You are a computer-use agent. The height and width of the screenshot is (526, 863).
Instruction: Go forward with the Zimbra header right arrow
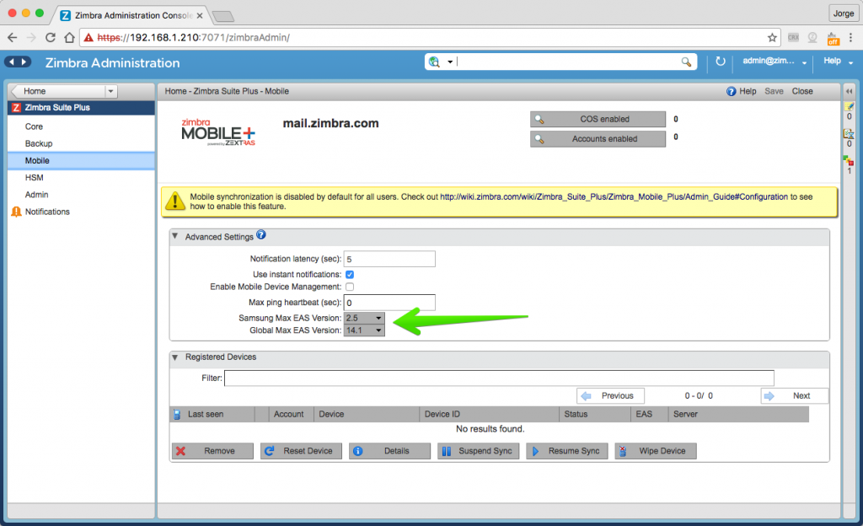pos(24,62)
